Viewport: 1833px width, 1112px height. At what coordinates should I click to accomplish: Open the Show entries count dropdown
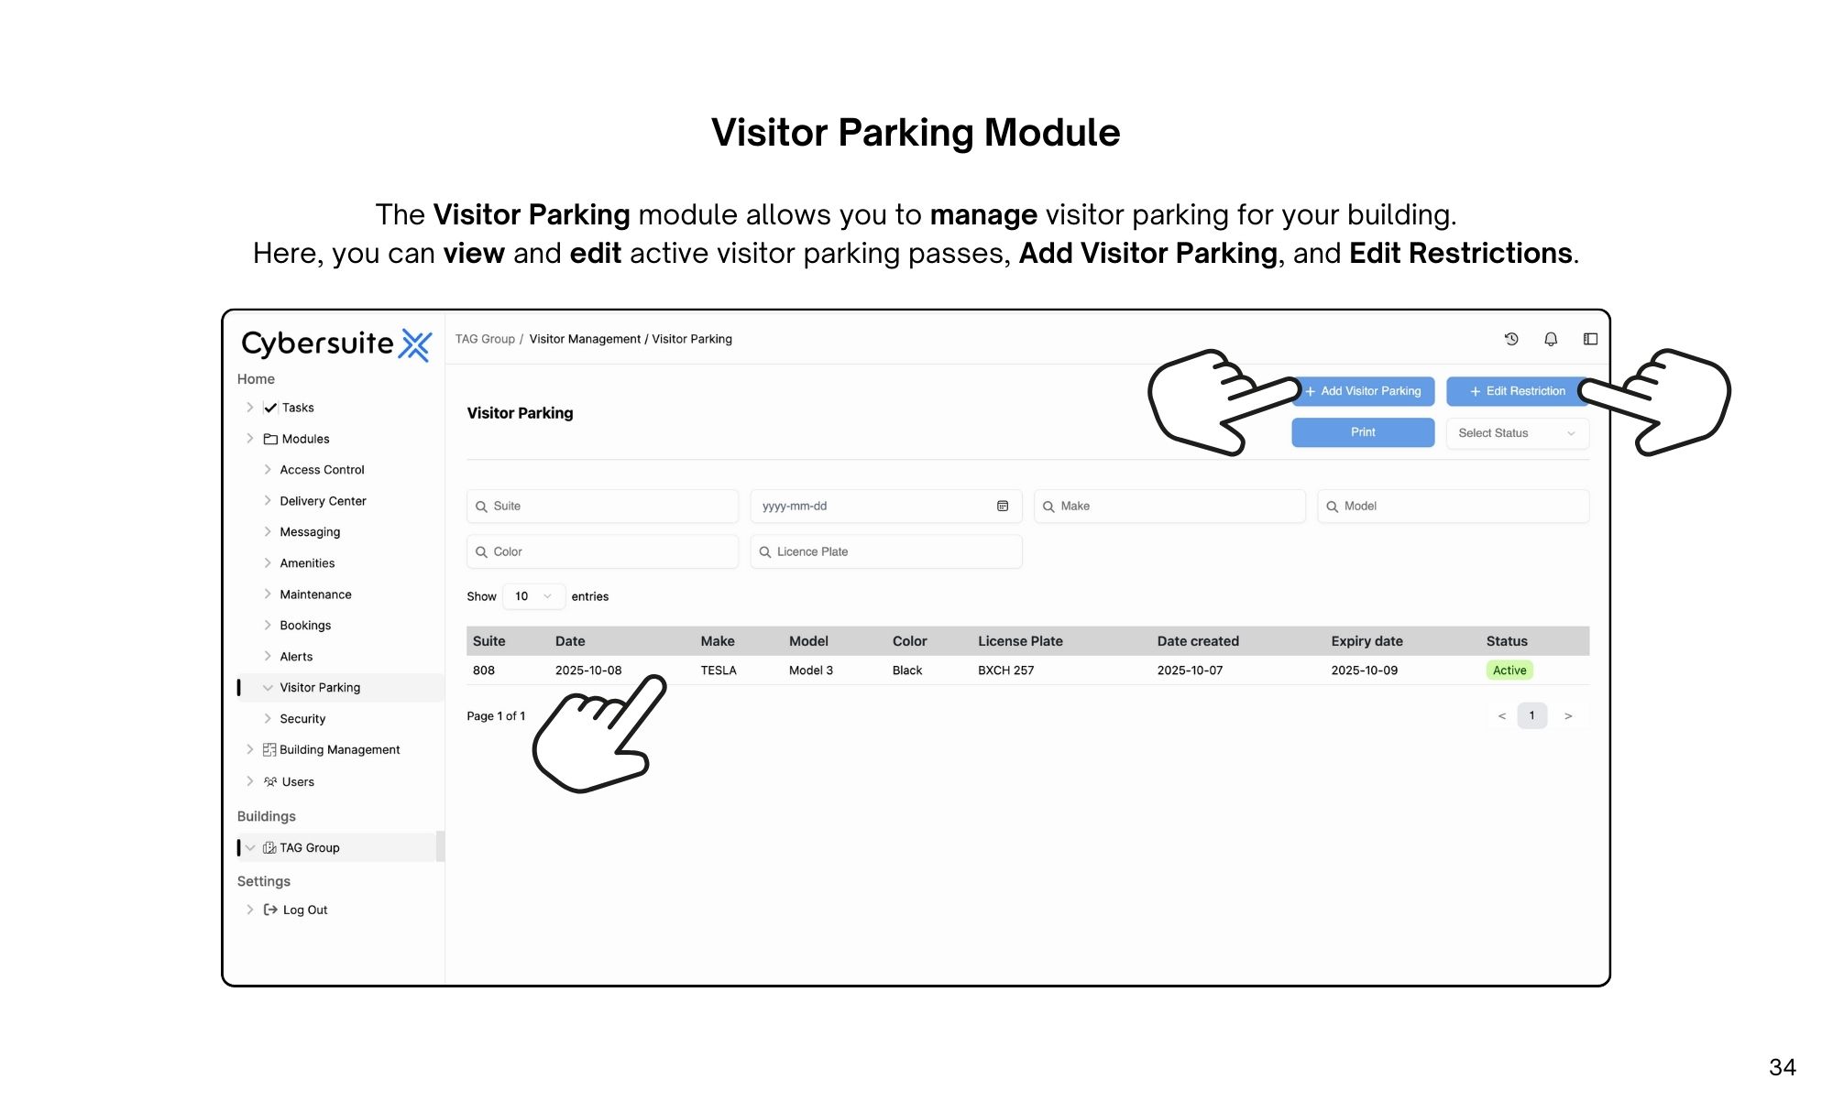pyautogui.click(x=532, y=596)
